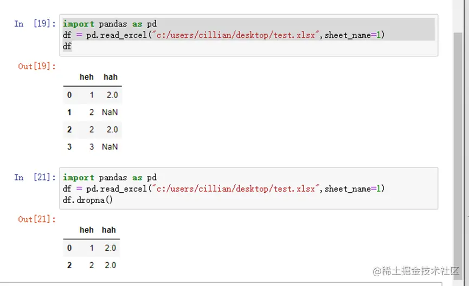Click the hah column header in Out[21] table
469x286 pixels.
pyautogui.click(x=109, y=230)
